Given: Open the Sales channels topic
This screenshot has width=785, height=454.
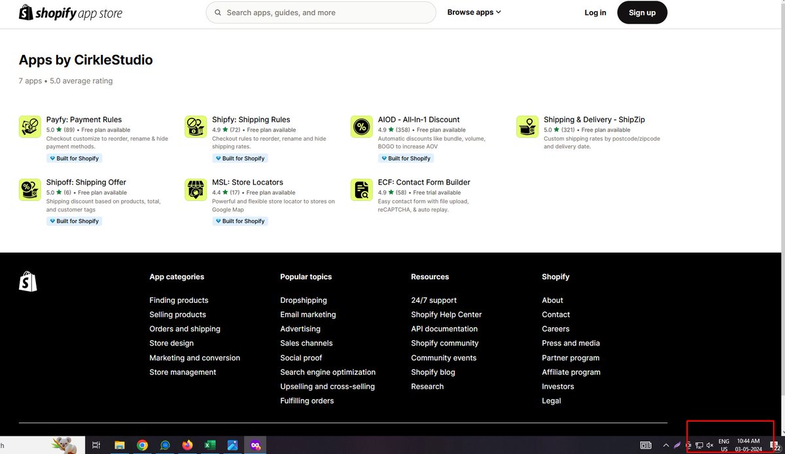Looking at the screenshot, I should coord(306,343).
